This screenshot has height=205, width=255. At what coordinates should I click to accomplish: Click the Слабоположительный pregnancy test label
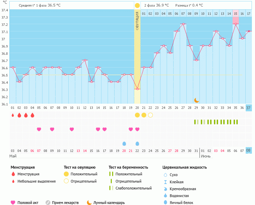pos(134,188)
